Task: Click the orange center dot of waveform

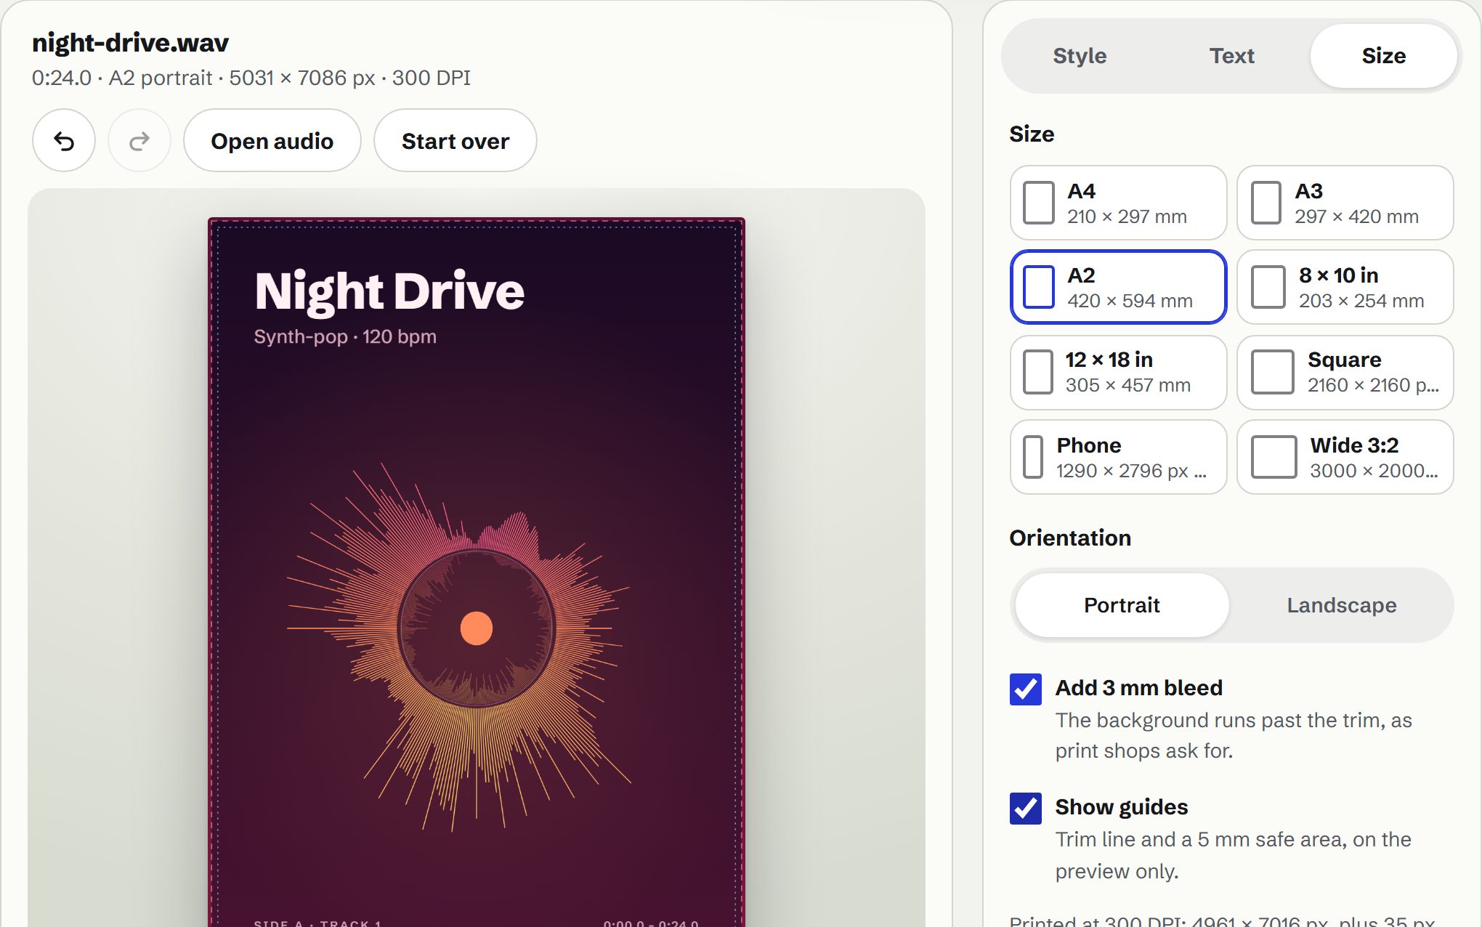Action: point(477,628)
